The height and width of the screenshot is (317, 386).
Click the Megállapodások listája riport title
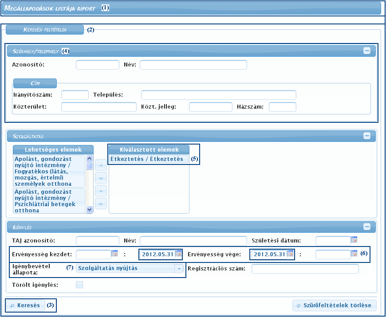pyautogui.click(x=50, y=8)
